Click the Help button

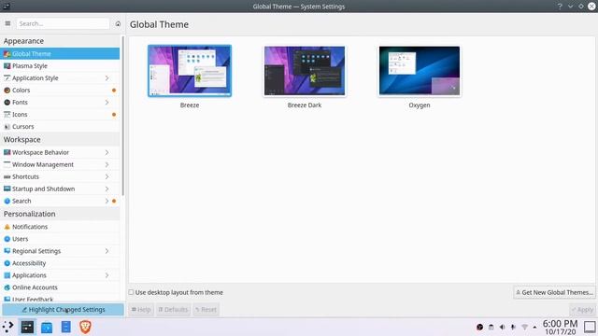141,310
